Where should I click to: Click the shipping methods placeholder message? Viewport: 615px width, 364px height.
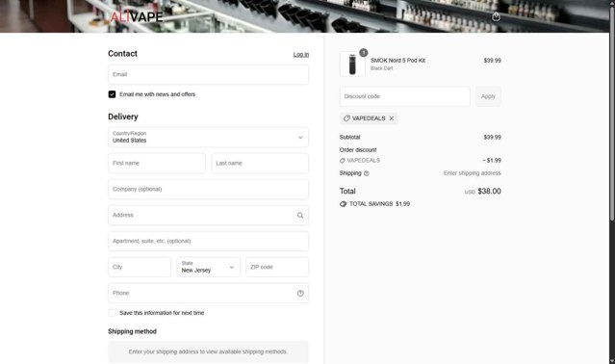click(x=208, y=351)
